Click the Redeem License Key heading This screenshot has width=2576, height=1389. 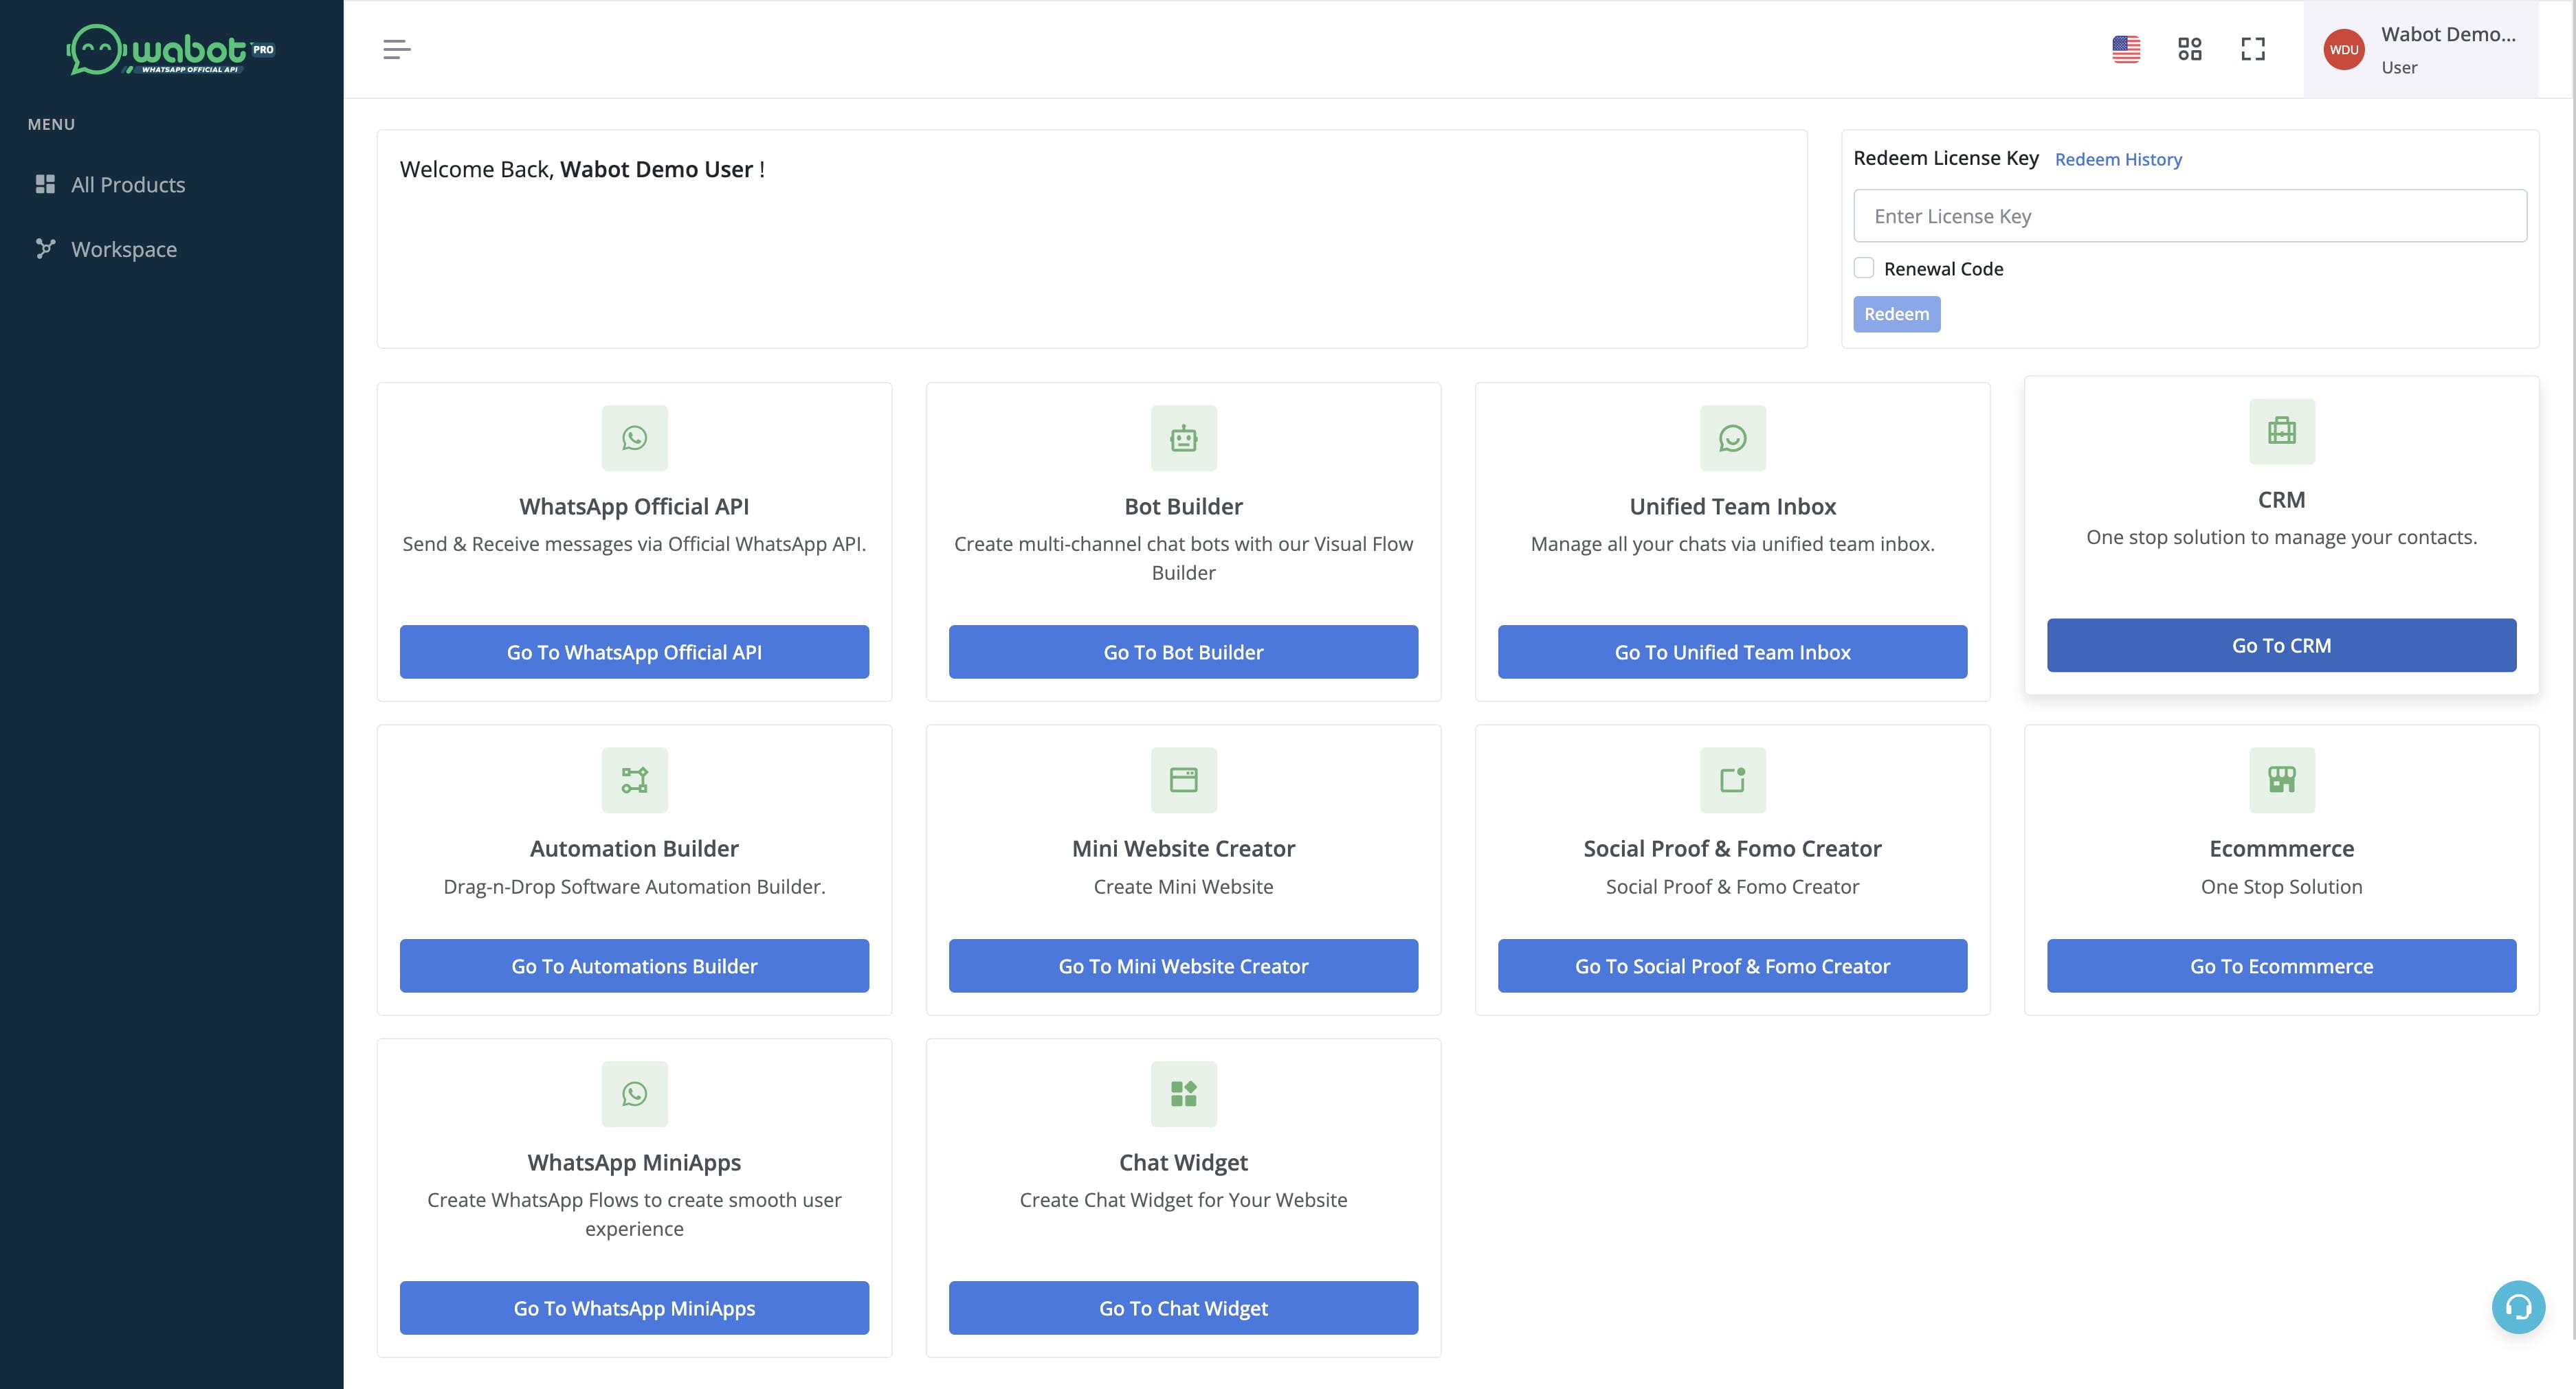pos(1946,158)
